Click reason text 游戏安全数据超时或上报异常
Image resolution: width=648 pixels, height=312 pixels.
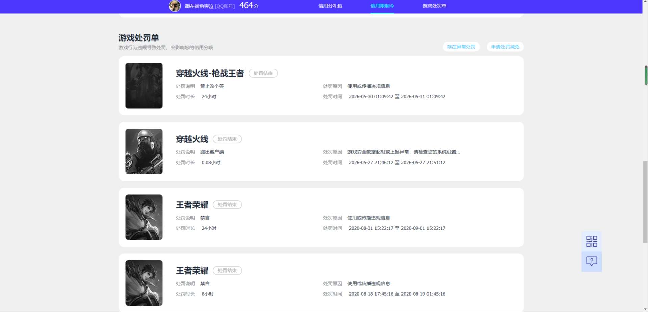[404, 152]
